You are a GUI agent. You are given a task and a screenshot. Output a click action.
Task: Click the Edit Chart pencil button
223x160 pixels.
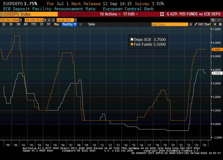point(203,24)
